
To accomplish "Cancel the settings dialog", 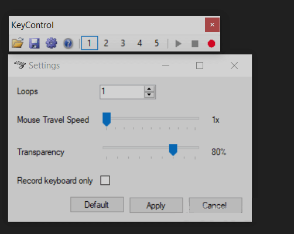I will point(216,205).
